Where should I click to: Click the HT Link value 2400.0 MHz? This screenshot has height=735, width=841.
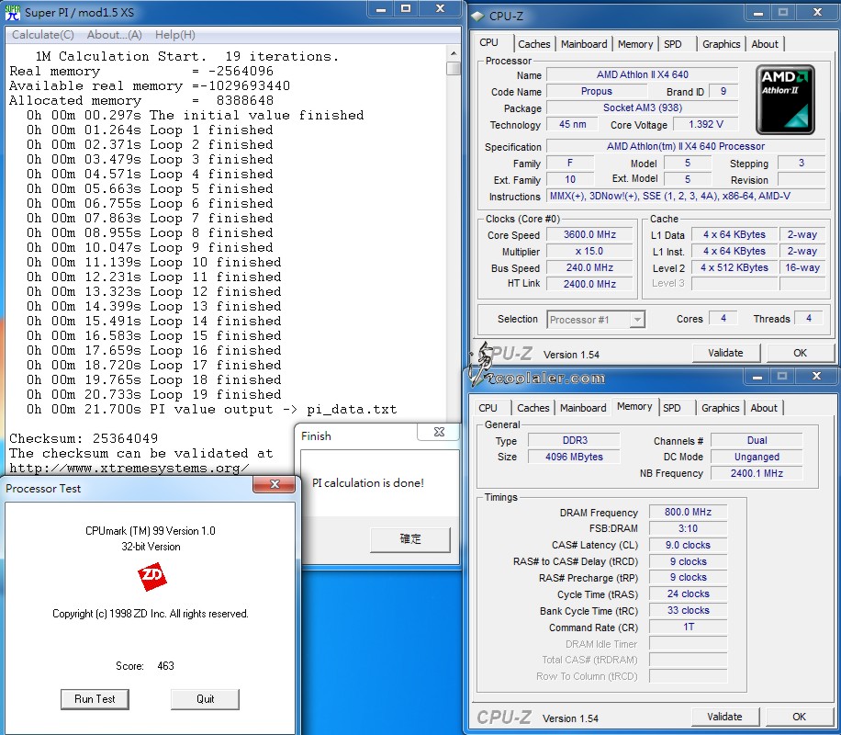(x=589, y=284)
